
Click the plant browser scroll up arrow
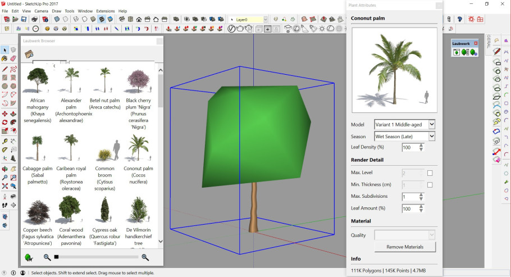tap(161, 70)
